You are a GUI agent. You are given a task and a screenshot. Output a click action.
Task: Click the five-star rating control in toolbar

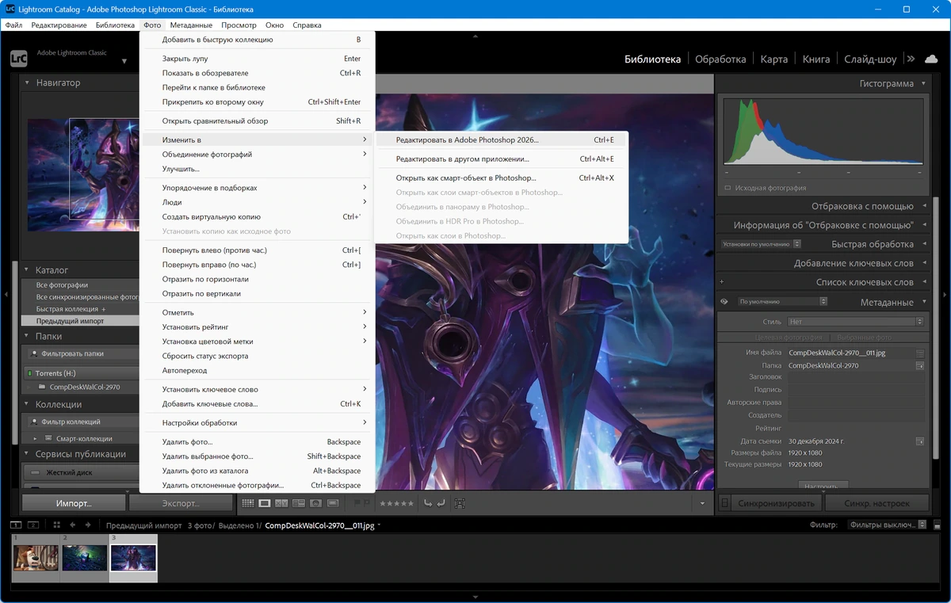pos(396,503)
